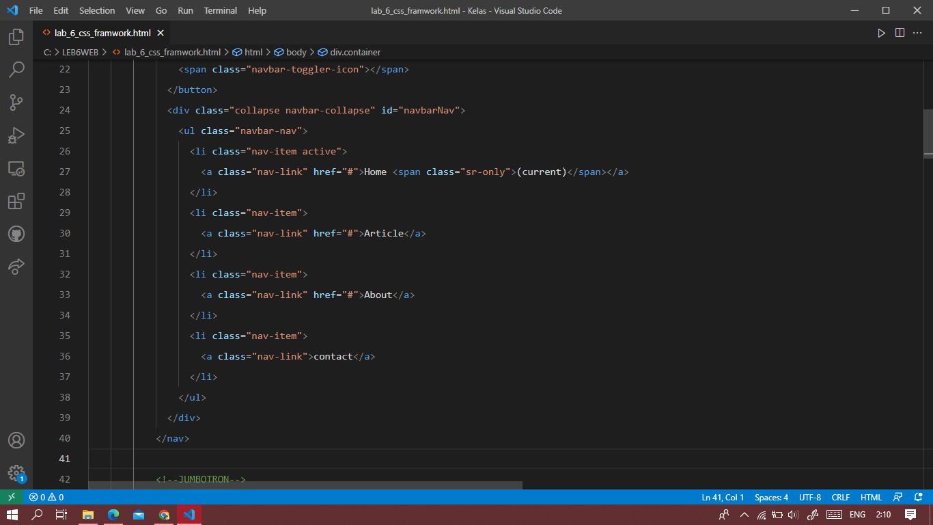933x525 pixels.
Task: Run the HTML file with the play button
Action: 881,32
